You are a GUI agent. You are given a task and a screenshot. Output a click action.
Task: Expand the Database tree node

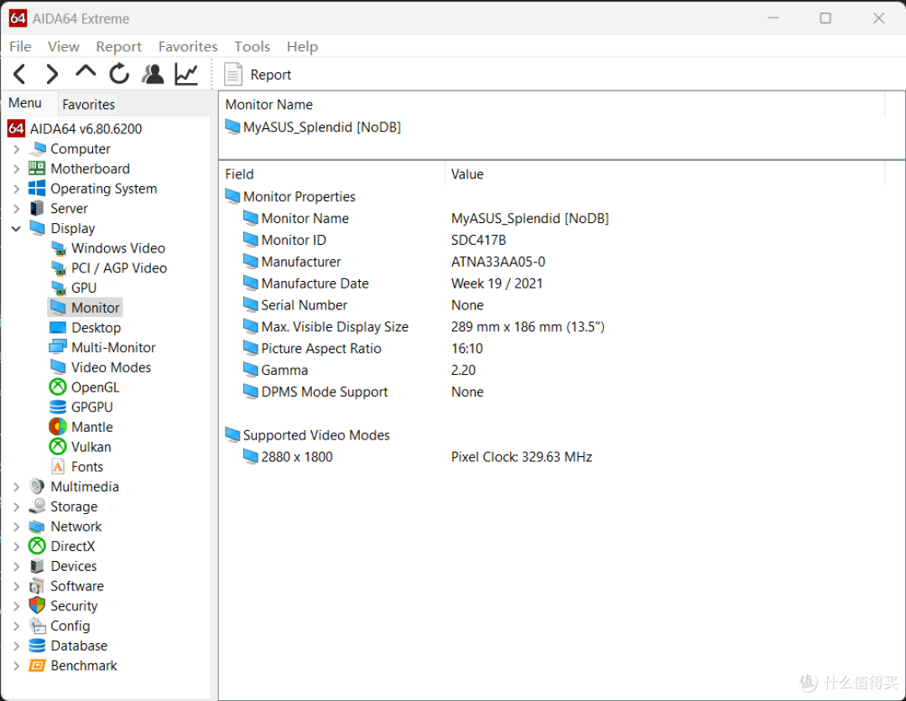[16, 646]
